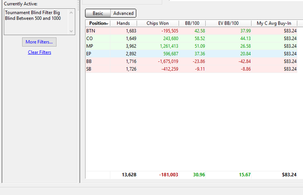
Task: Sort by the My C Avg Buy-In column header
Action: coord(274,23)
